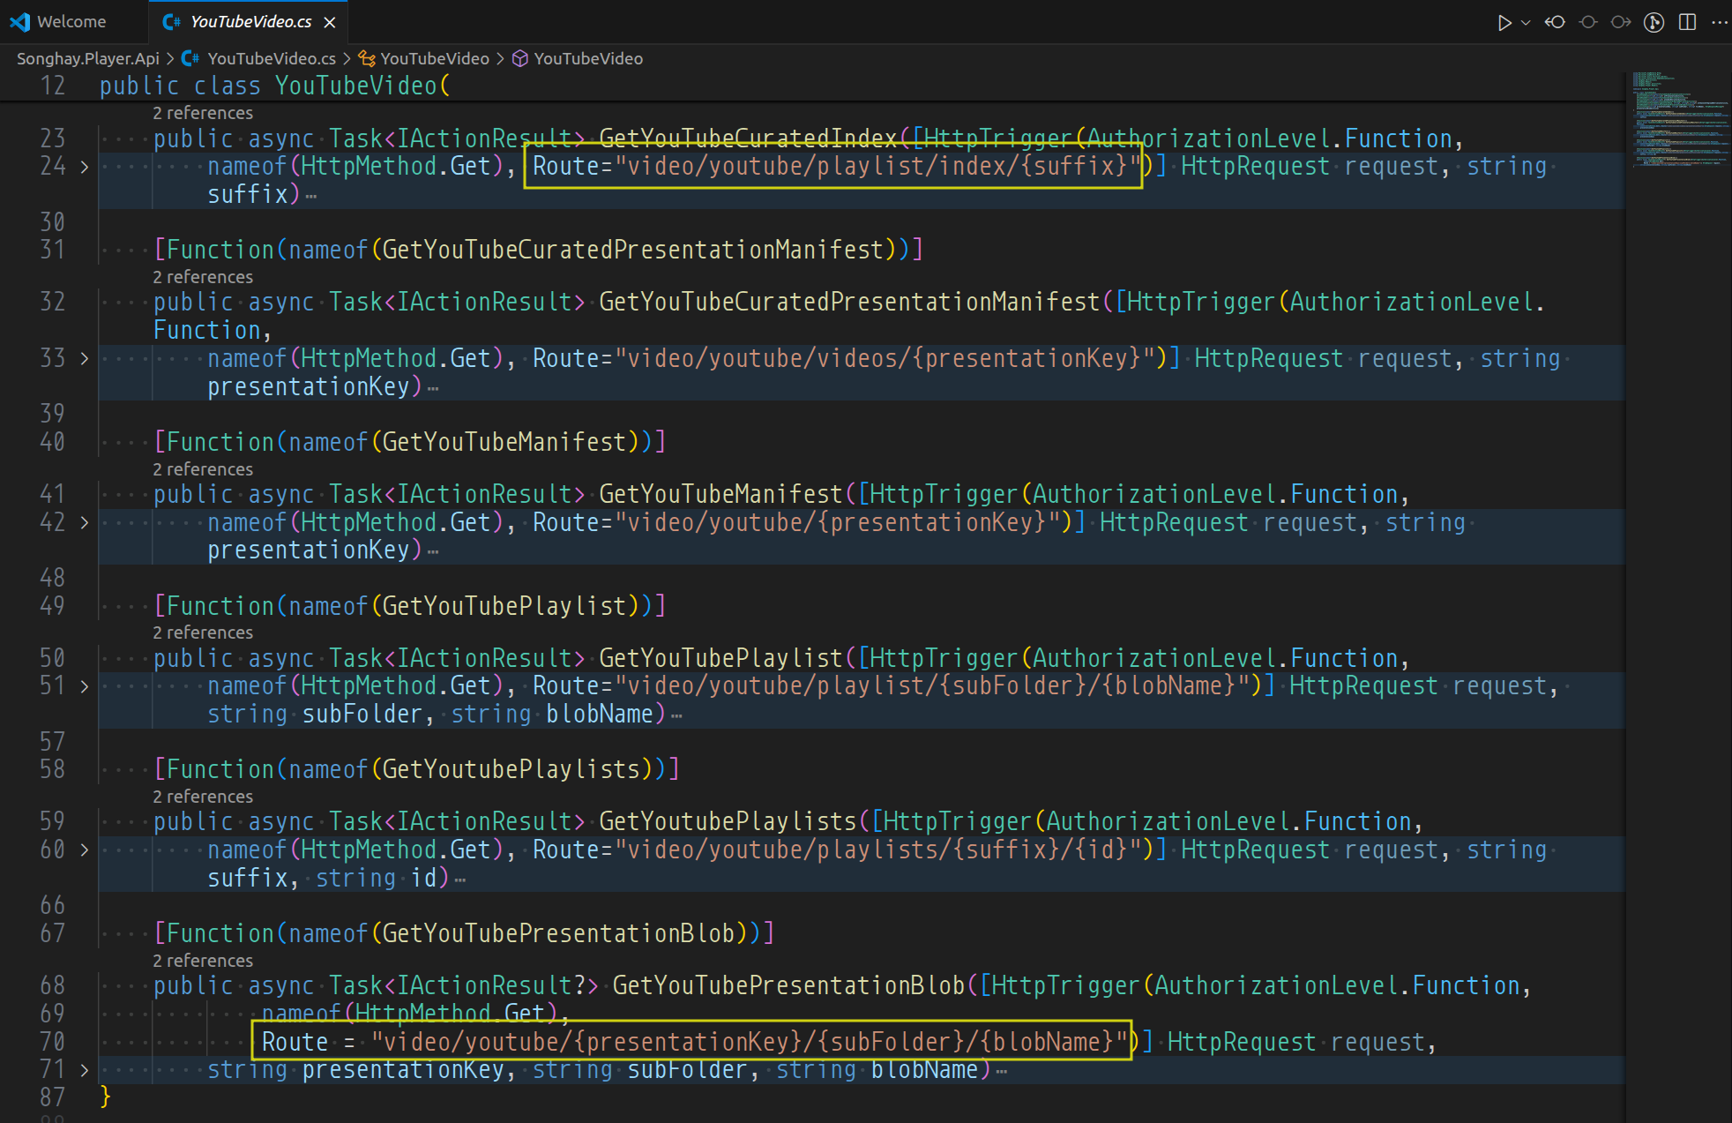Click GetYouTubePlaylist in the Function attribute on line 49
This screenshot has width=1732, height=1123.
point(504,606)
